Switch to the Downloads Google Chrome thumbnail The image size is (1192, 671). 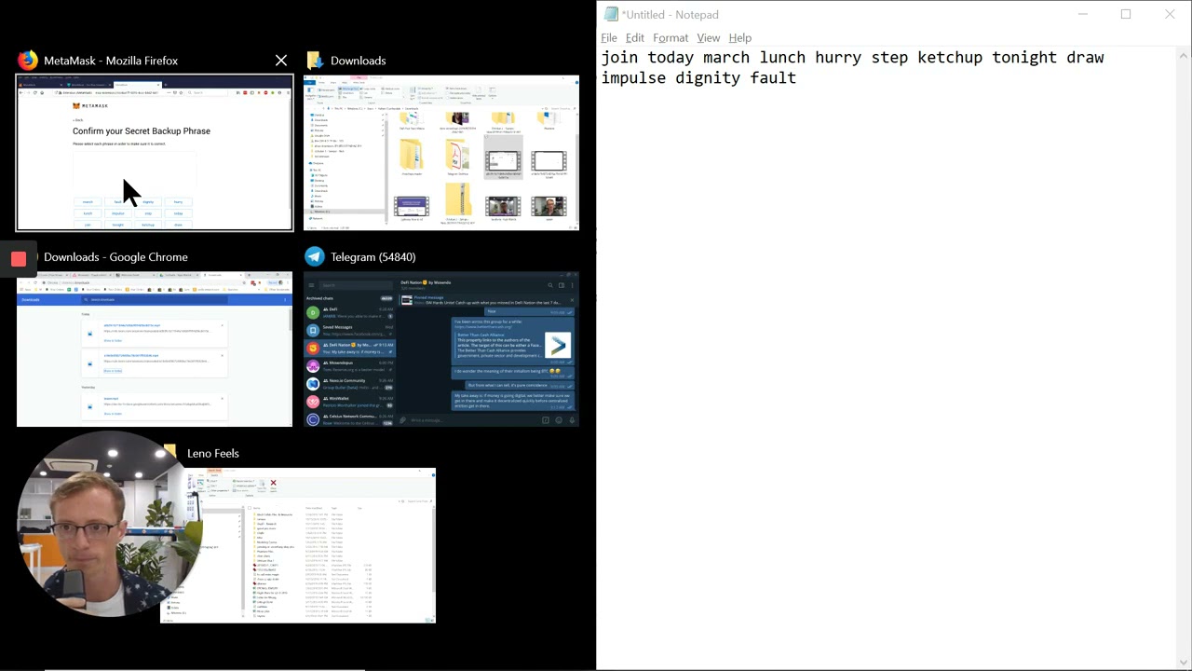pos(155,349)
